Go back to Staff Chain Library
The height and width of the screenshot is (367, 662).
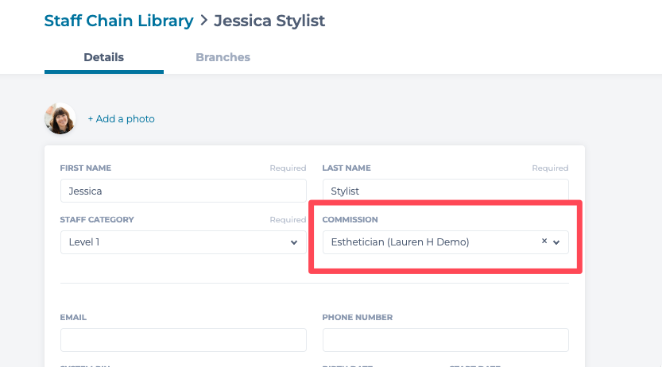[x=118, y=21]
